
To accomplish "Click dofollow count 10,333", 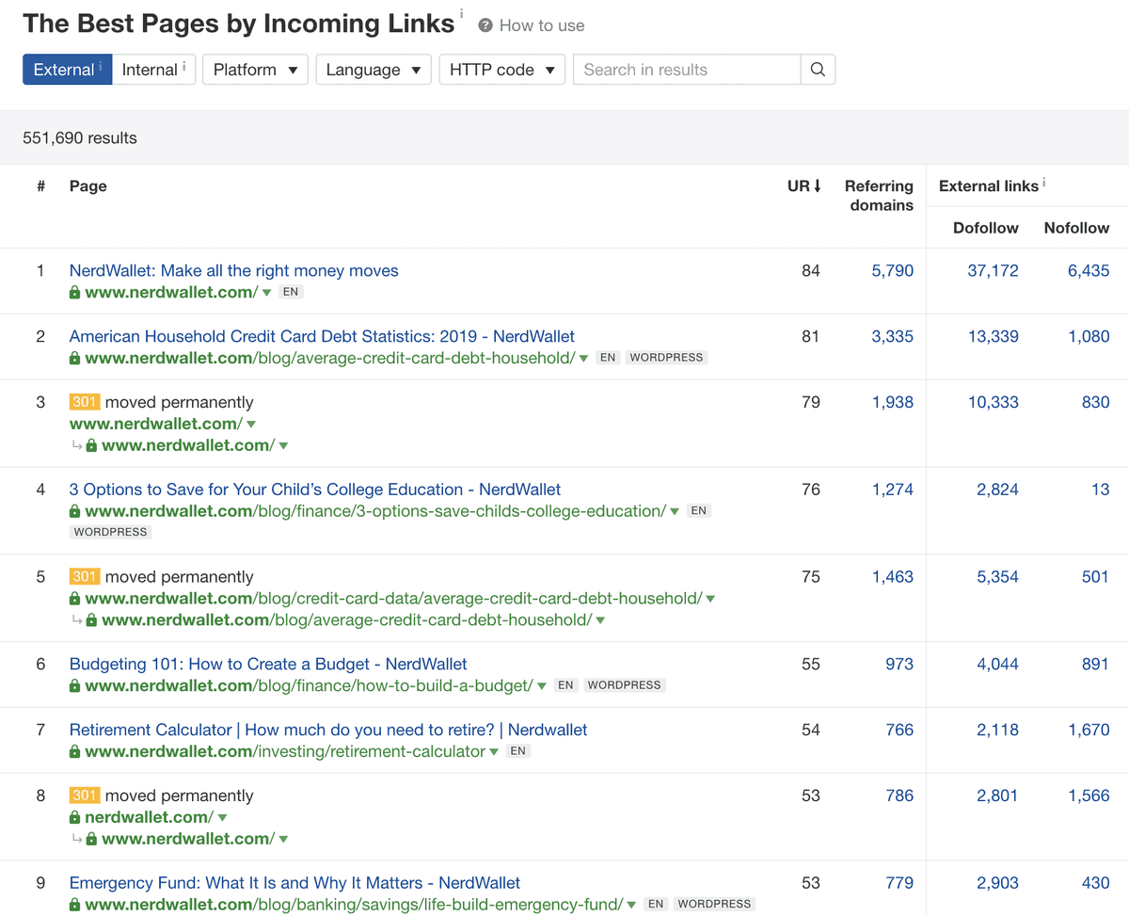I will click(994, 402).
